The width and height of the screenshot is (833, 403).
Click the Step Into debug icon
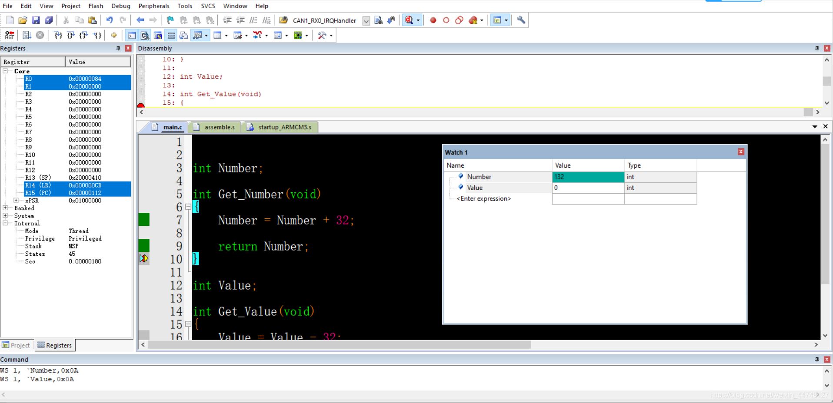(x=58, y=35)
